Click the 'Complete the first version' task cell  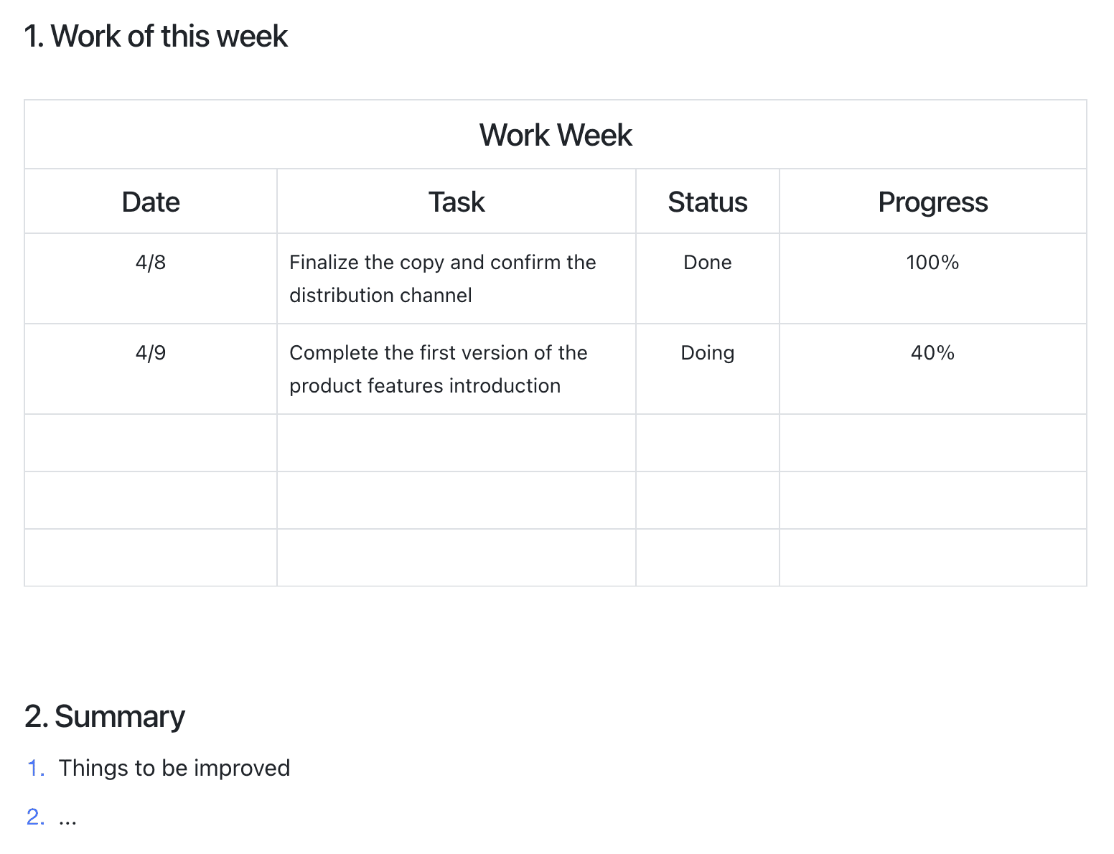pos(438,369)
